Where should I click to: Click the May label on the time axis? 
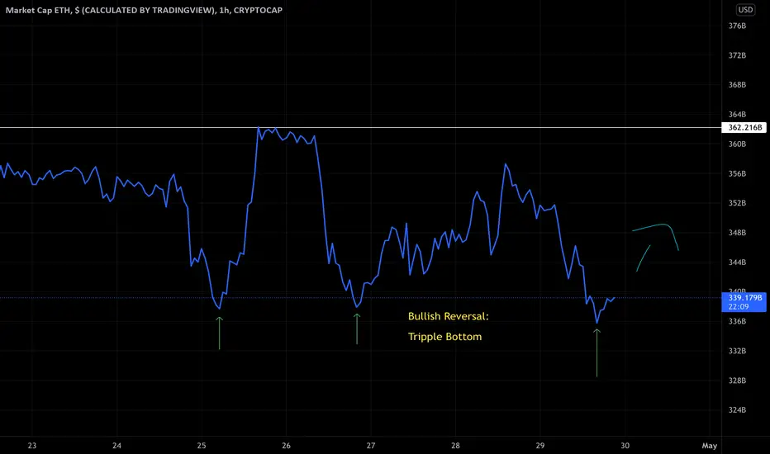709,446
